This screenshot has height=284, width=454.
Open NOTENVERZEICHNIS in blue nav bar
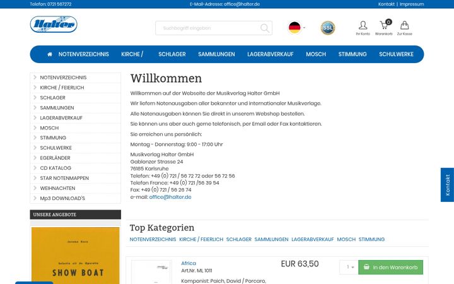(x=84, y=54)
